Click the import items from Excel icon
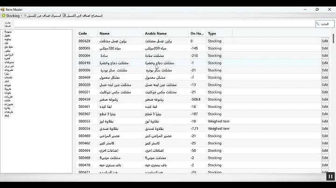Image resolution: width=336 pixels, height=188 pixels. [x=25, y=16]
